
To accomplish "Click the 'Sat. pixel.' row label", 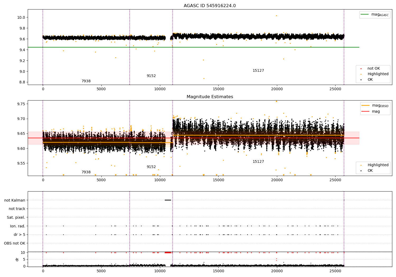I will pos(16,218).
